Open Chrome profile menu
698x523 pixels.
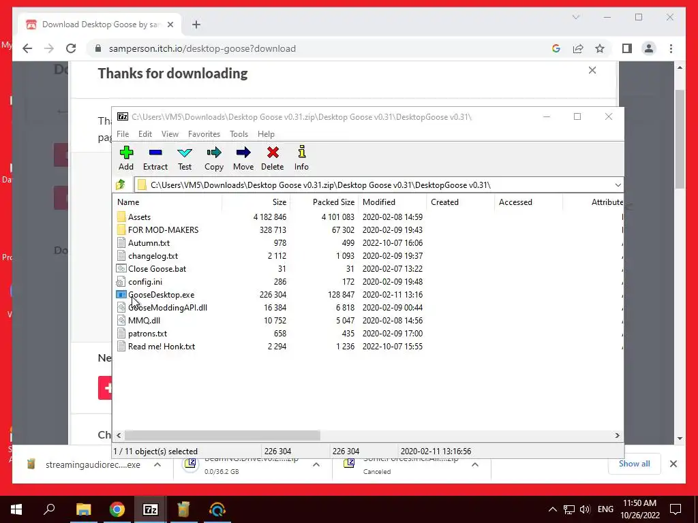649,48
